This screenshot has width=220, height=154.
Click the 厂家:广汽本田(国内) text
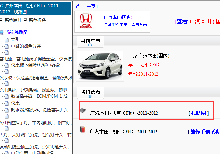pos(149,56)
